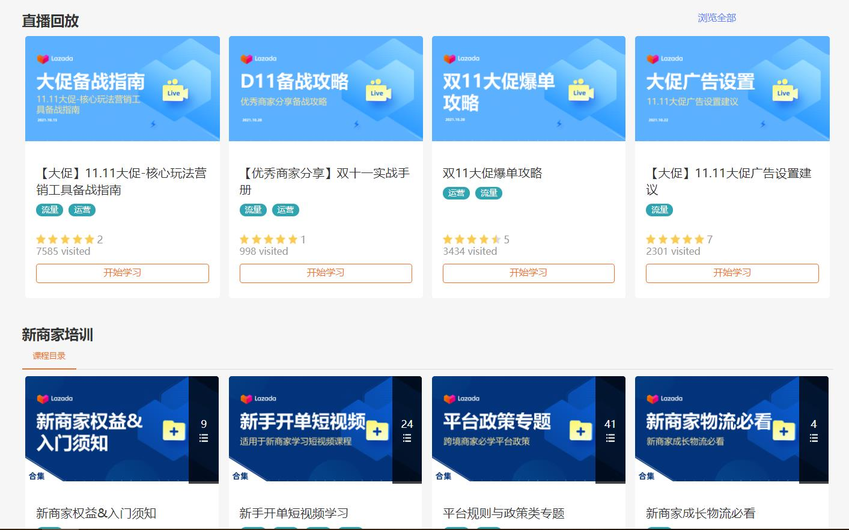Select the 流量 tag under 双十一实战手册
This screenshot has height=530, width=849.
click(252, 210)
